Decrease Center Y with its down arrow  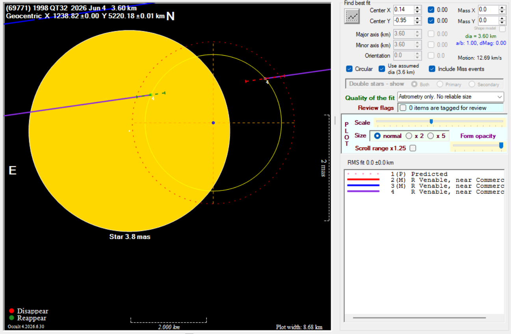click(418, 23)
